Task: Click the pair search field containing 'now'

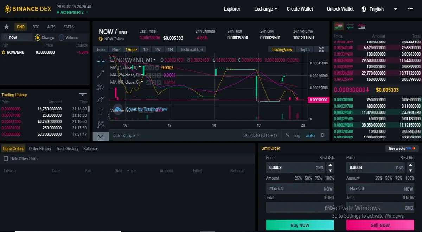Action: [x=17, y=37]
